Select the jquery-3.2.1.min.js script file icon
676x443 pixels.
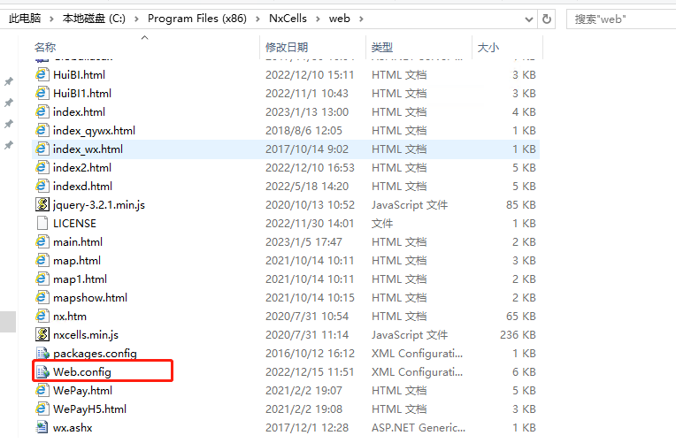(x=42, y=204)
